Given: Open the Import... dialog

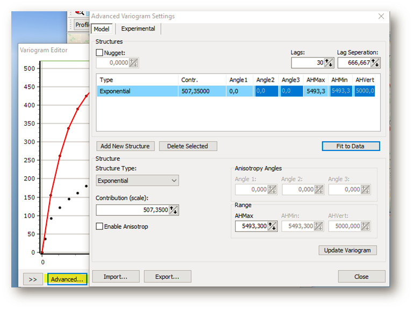Looking at the screenshot, I should [x=116, y=277].
